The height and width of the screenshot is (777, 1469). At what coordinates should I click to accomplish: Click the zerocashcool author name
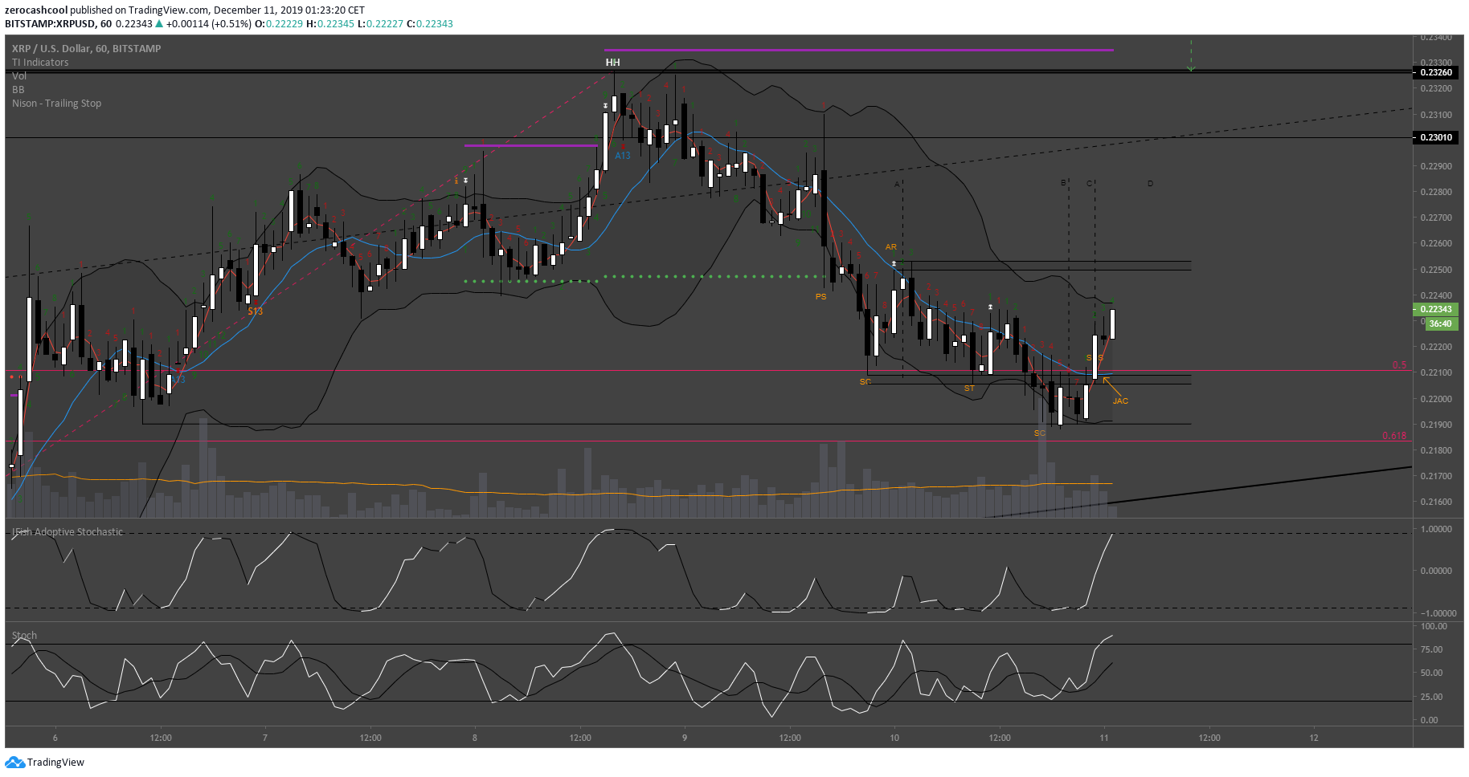[36, 10]
